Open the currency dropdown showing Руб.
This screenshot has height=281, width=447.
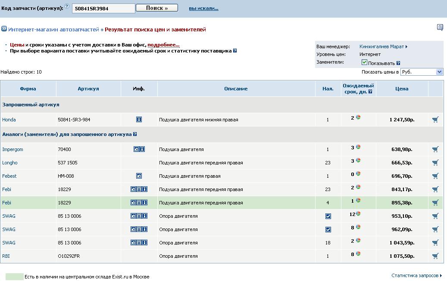click(422, 72)
